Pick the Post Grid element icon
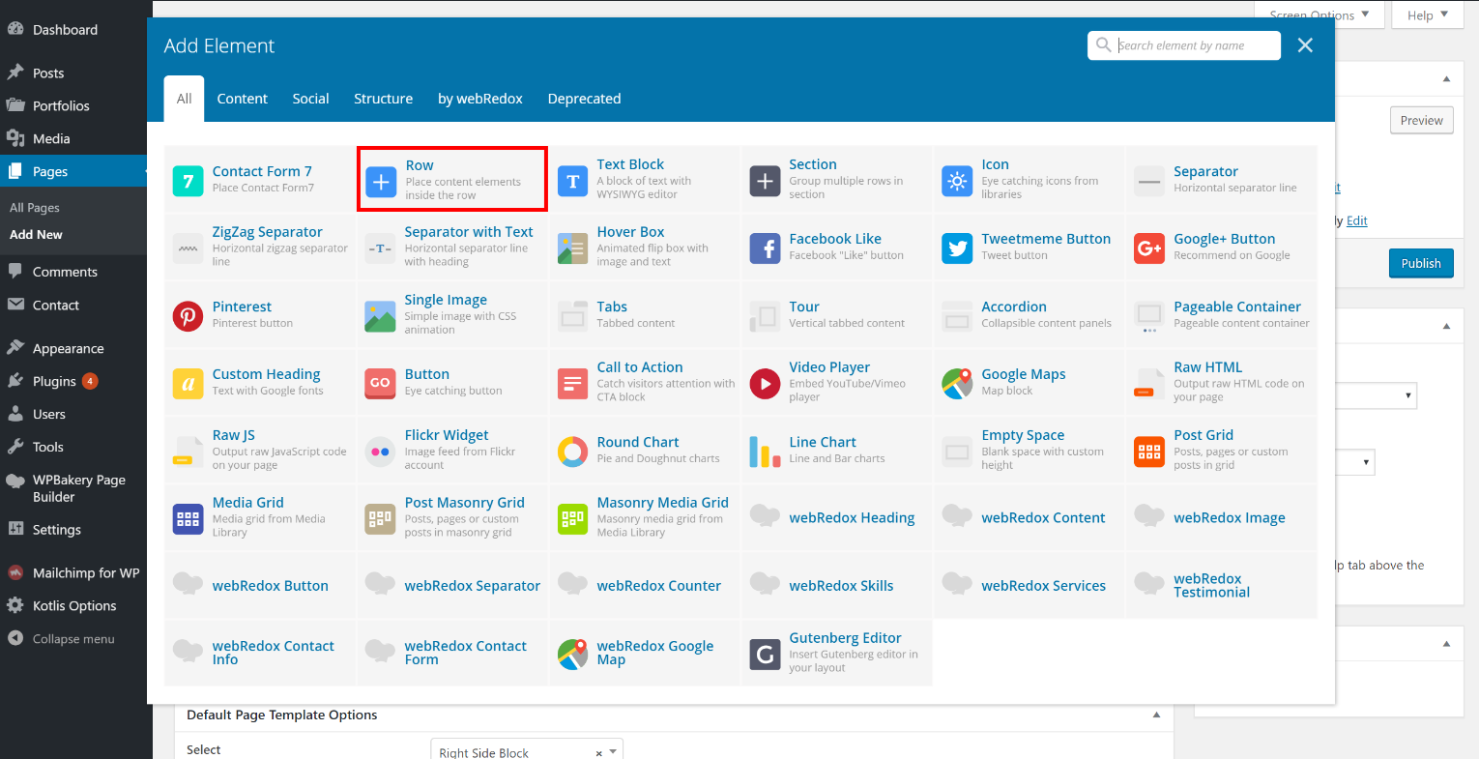 click(1149, 452)
